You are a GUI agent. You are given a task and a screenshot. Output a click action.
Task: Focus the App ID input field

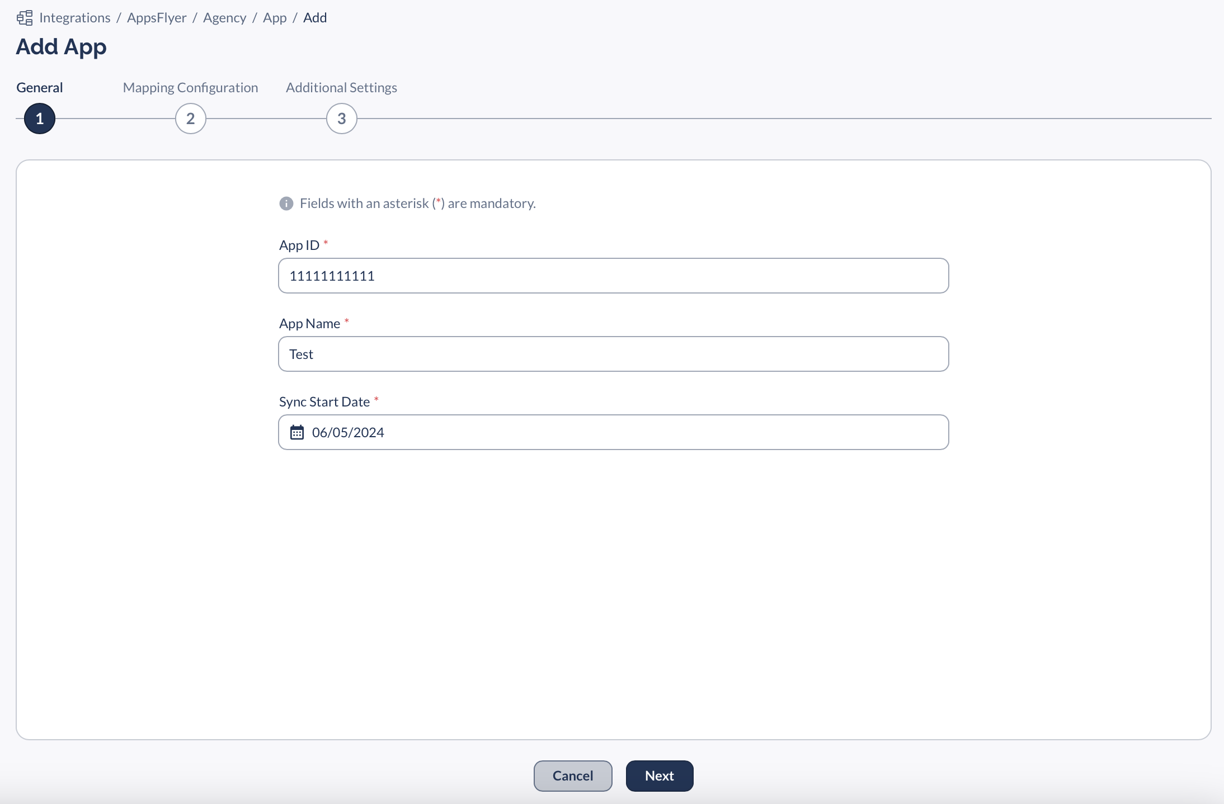613,276
